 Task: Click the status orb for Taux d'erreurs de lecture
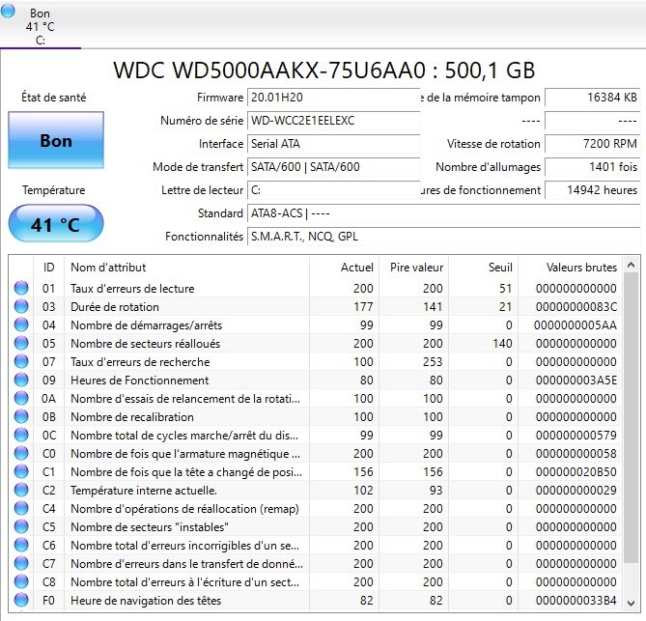pos(21,288)
